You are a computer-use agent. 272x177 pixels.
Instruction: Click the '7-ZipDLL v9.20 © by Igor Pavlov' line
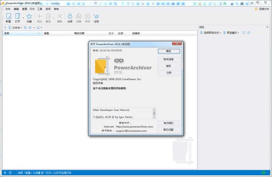(113, 117)
